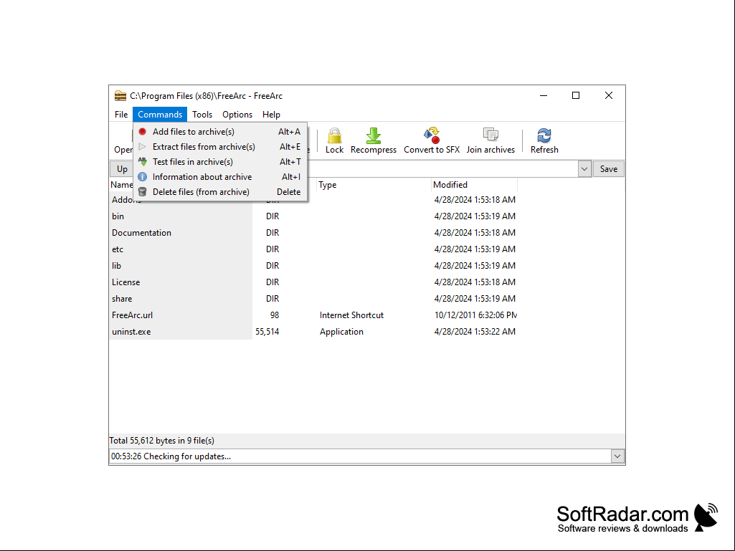The image size is (735, 551).
Task: Choose Test files in archive(s)
Action: 220,162
